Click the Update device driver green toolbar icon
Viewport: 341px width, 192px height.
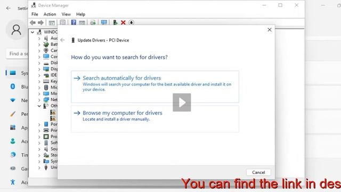(x=115, y=22)
